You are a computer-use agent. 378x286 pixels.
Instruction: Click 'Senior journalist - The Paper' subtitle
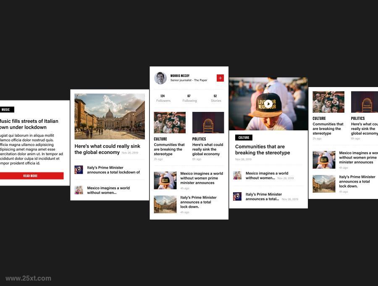189,80
